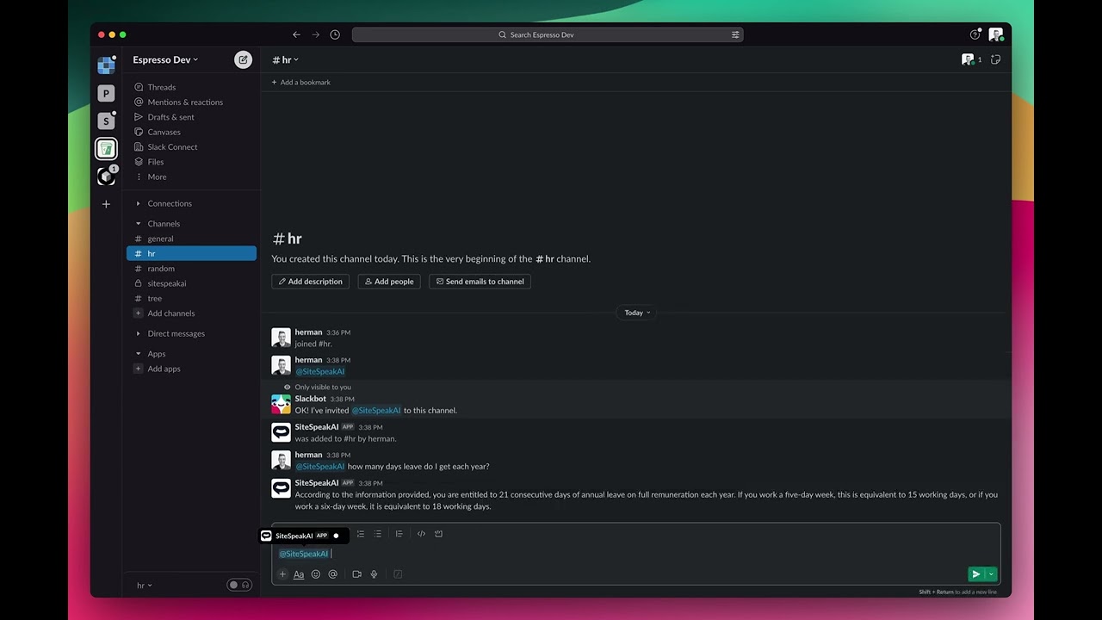Image resolution: width=1102 pixels, height=620 pixels.
Task: Open the Espresso Dev workspace menu
Action: point(165,59)
